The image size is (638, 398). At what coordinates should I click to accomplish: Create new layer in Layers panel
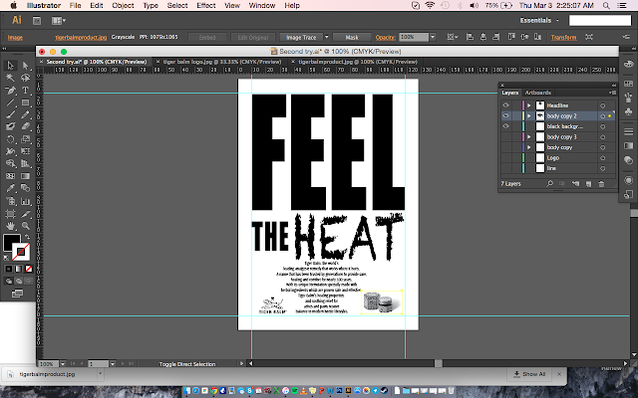pyautogui.click(x=588, y=184)
